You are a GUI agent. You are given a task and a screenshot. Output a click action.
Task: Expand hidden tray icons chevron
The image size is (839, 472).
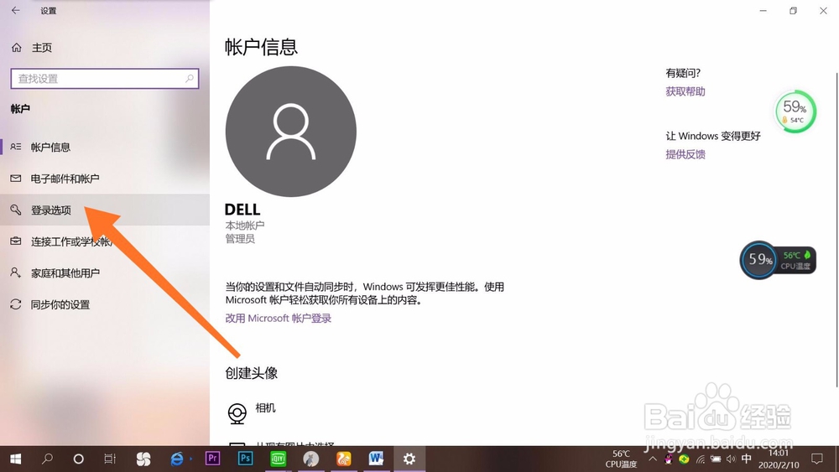click(653, 459)
